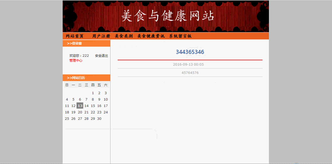Open the 美食类别 menu

[x=124, y=36]
